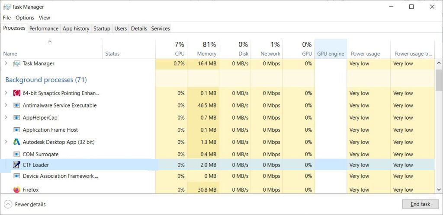443x215 pixels.
Task: Switch to the Details tab
Action: pyautogui.click(x=139, y=28)
